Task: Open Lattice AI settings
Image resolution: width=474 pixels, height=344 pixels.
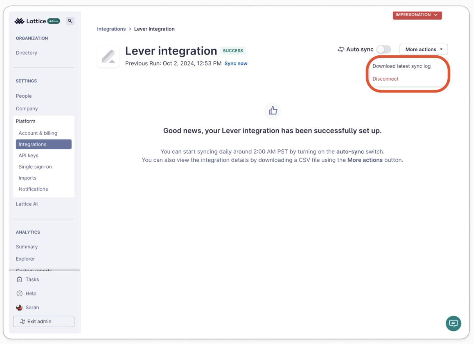Action: 27,204
